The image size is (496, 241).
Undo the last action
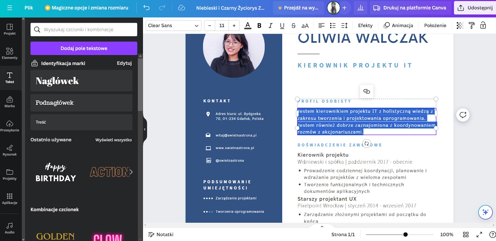click(147, 8)
